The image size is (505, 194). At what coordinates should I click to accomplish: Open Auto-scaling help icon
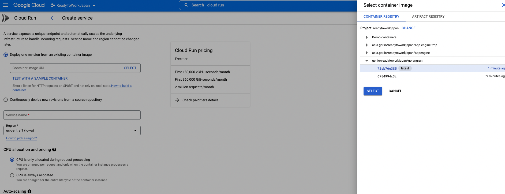[x=29, y=191]
